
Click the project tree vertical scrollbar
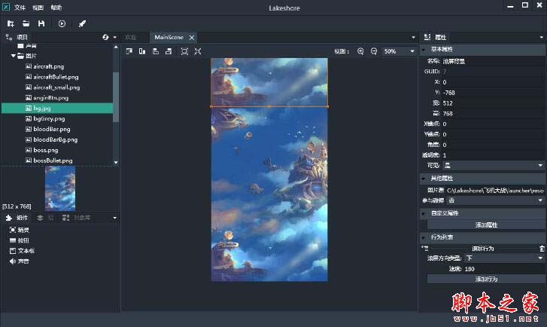116,98
